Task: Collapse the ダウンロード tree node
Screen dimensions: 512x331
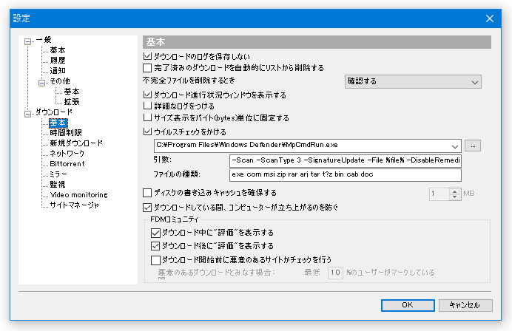Action: 28,114
